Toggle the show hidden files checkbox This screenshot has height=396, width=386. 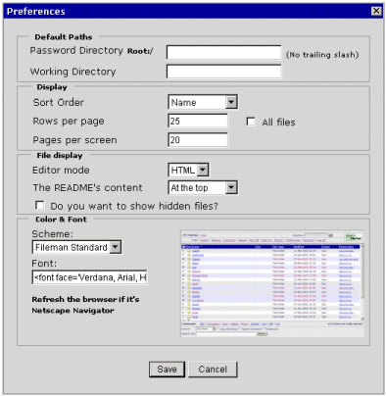tap(40, 205)
